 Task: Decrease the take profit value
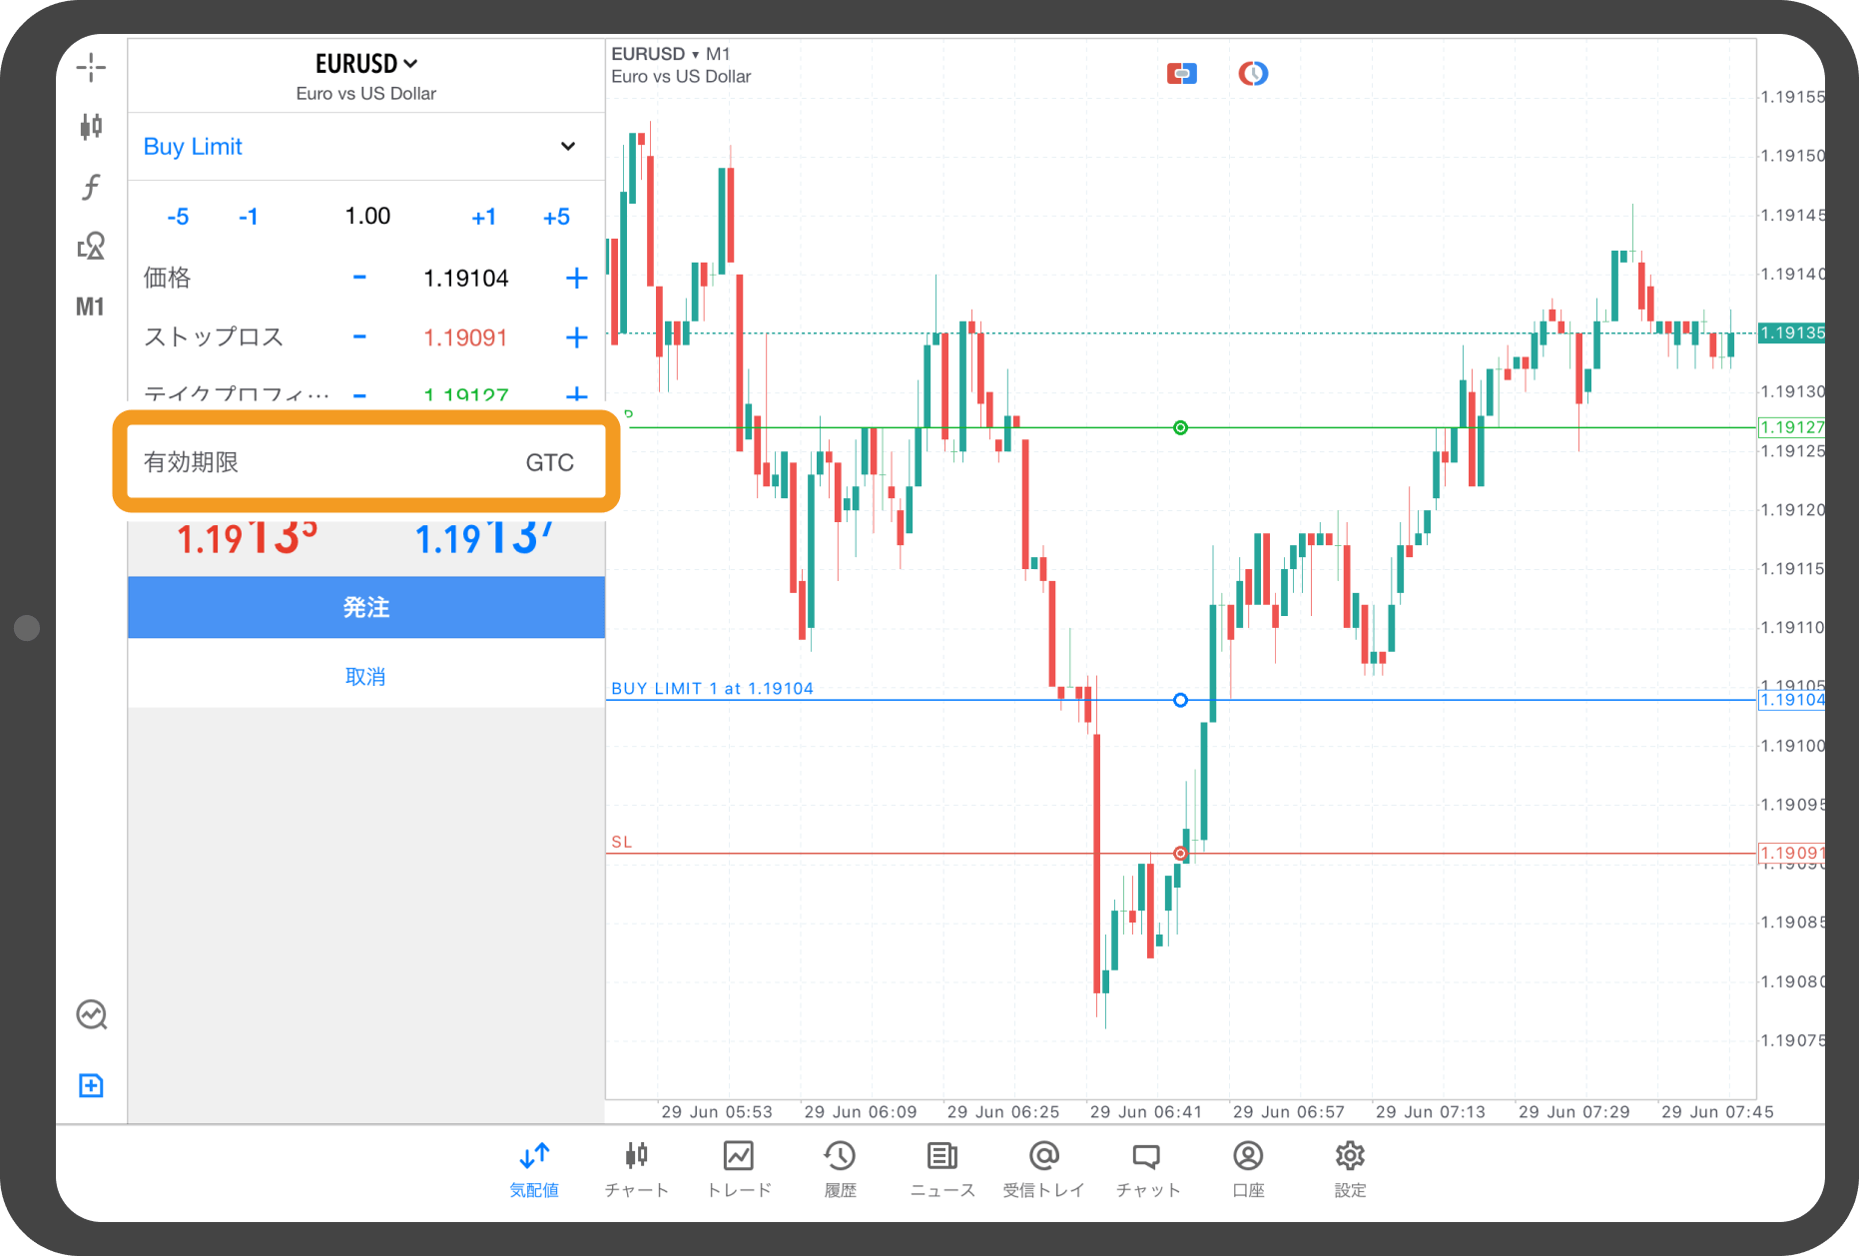tap(359, 395)
